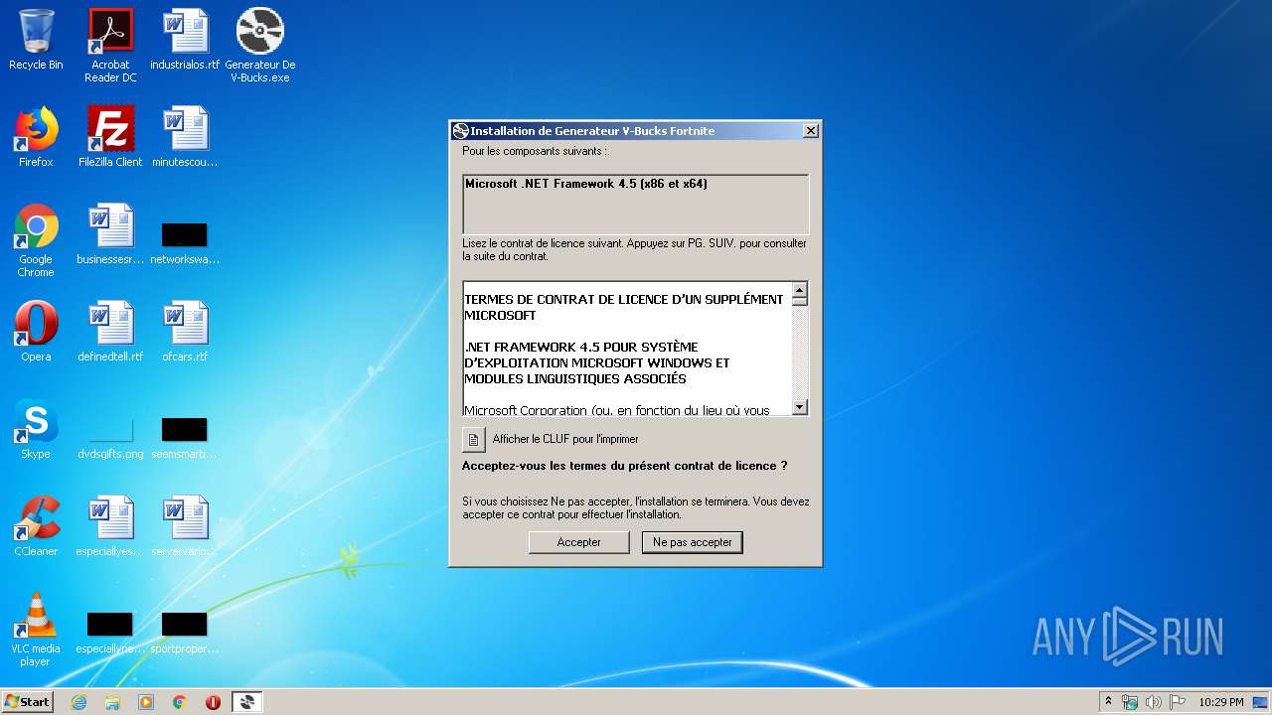The image size is (1272, 715).
Task: Select the industrialos.rtf document icon
Action: click(x=185, y=40)
